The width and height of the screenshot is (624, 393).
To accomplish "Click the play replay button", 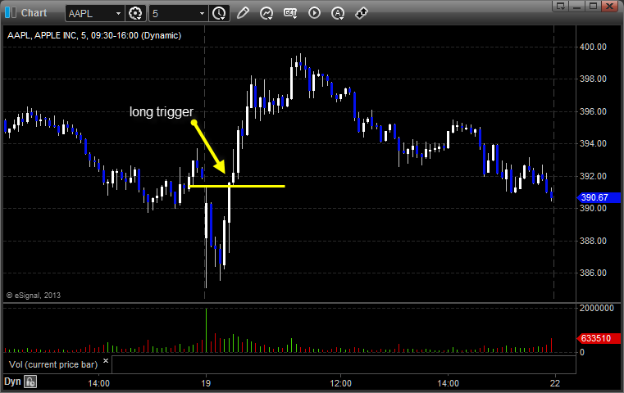I will click(314, 13).
